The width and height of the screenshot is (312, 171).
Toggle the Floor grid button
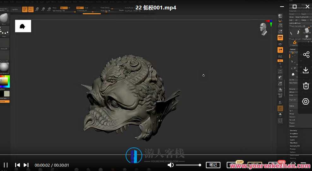(280, 44)
